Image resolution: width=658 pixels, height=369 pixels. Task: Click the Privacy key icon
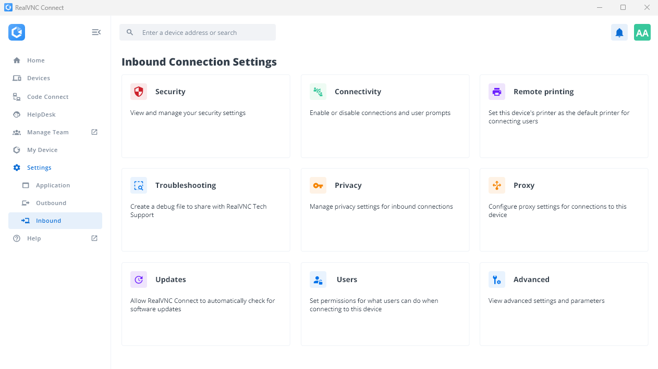(x=318, y=185)
